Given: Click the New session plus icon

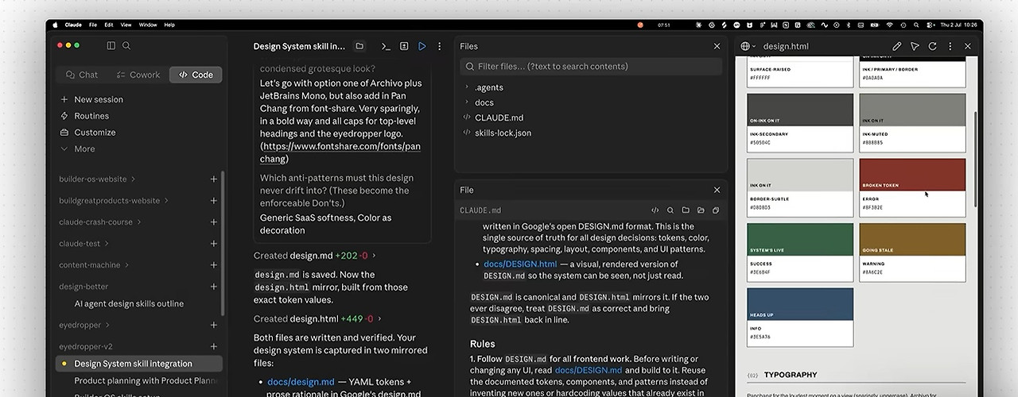Looking at the screenshot, I should tap(64, 99).
